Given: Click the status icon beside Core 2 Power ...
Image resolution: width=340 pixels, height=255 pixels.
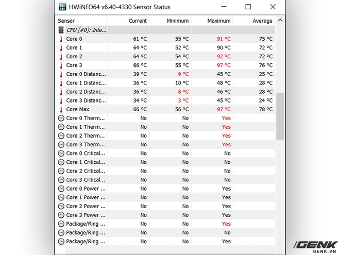Looking at the screenshot, I should coord(61,206).
